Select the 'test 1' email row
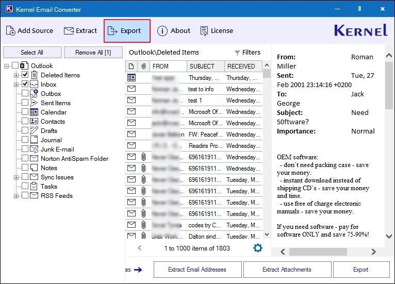This screenshot has height=284, width=395. pos(194,100)
